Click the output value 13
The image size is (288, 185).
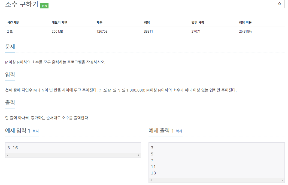pos(153,173)
